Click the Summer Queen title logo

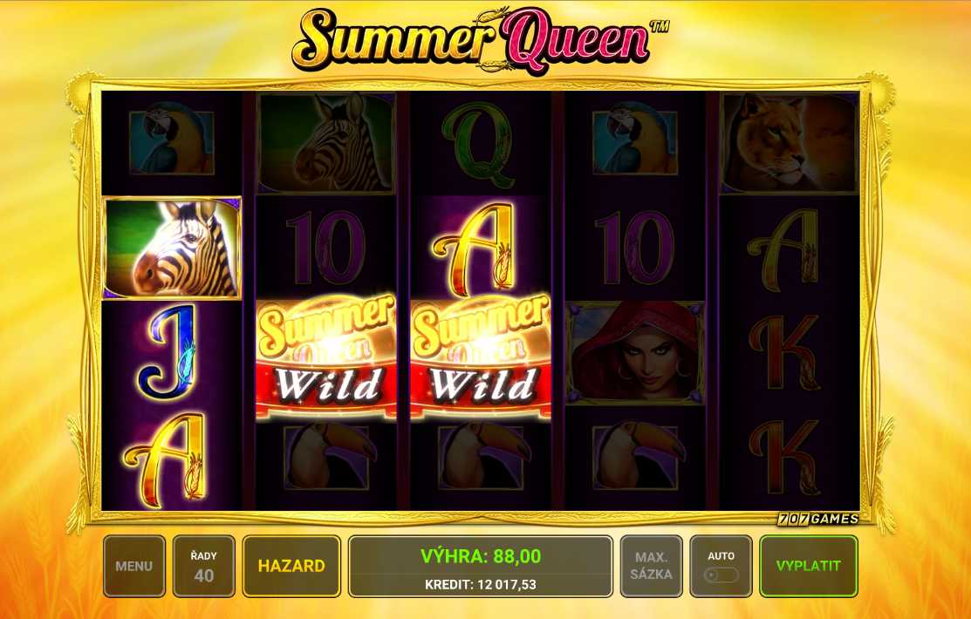(x=481, y=38)
